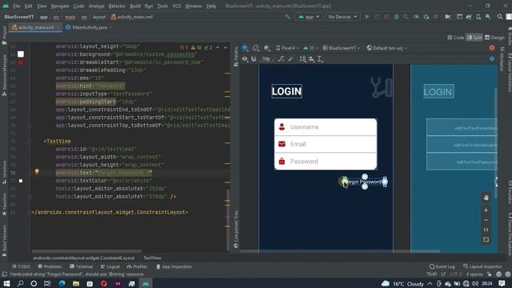Click the orientation rotate icon in the design toolbar

coord(256,48)
